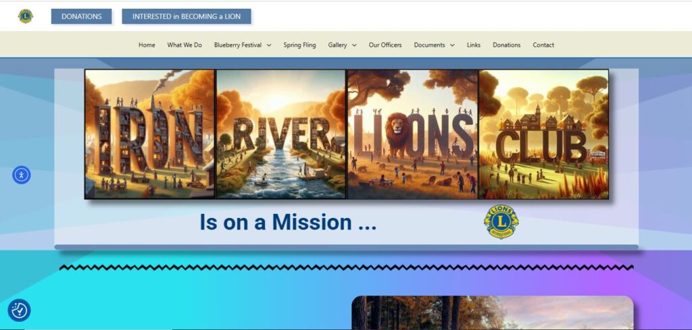Open the cookie consent preferences icon

click(x=20, y=310)
